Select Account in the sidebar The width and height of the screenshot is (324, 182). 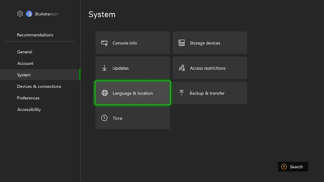pos(25,63)
